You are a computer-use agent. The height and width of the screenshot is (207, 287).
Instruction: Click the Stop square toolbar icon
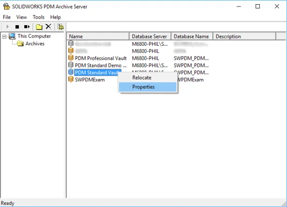pyautogui.click(x=17, y=27)
